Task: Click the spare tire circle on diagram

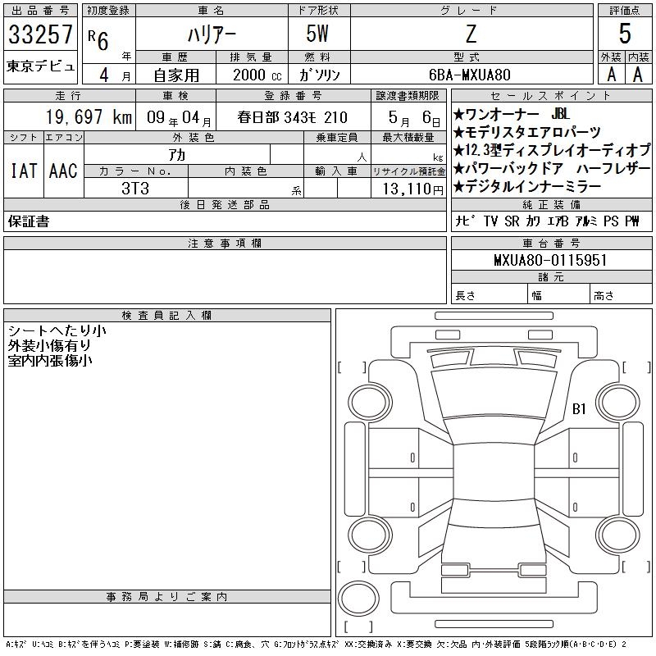Action: [x=358, y=598]
